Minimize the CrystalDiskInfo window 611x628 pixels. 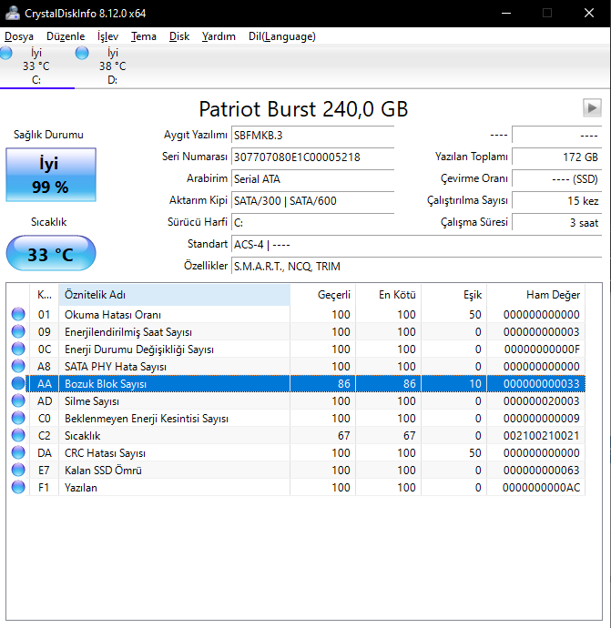506,13
